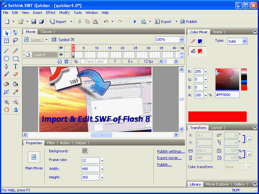Open the Frame rate dropdown arrow
The width and height of the screenshot is (259, 194).
[x=102, y=160]
